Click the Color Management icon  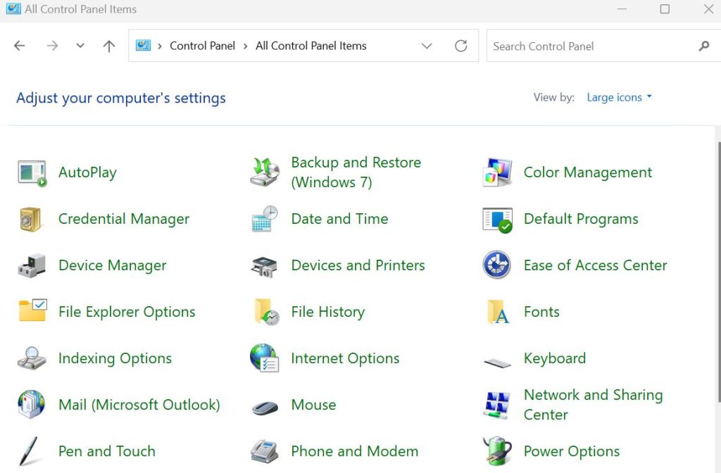click(497, 172)
